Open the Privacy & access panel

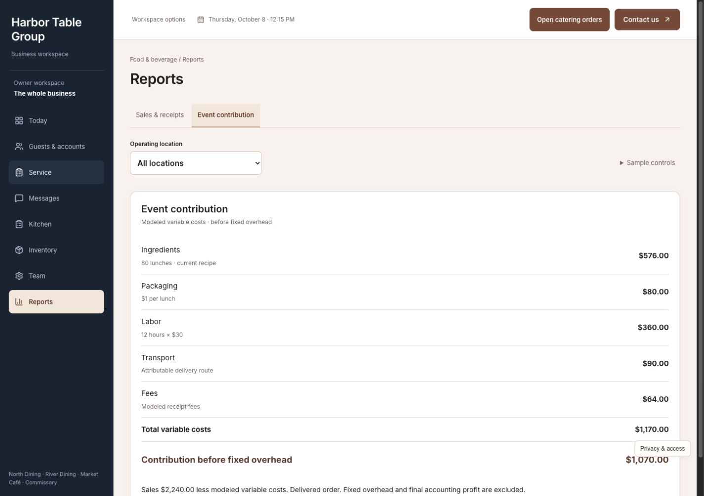(662, 449)
